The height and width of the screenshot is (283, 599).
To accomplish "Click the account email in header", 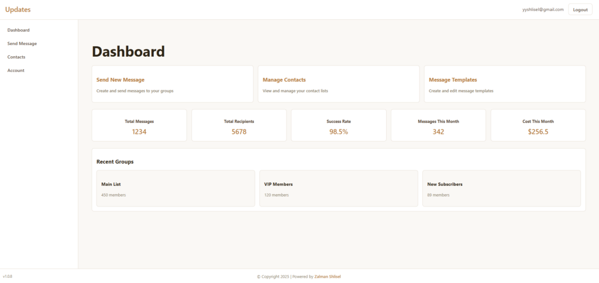I will pos(543,9).
